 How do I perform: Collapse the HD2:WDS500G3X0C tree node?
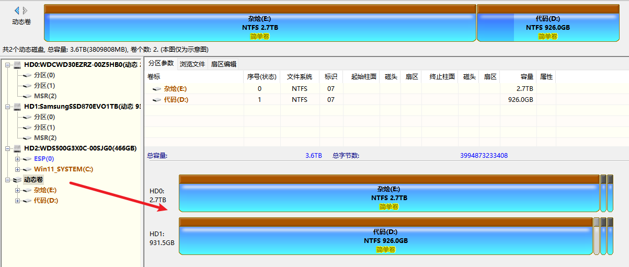click(x=8, y=148)
